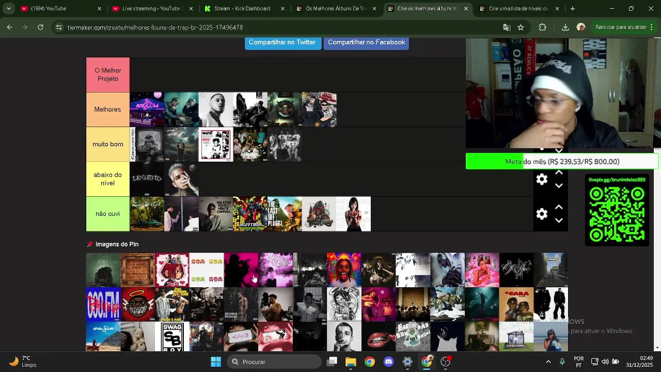Screen dimensions: 661x372
Task: Click 'muito bom' yellow tier label
Action: tap(108, 144)
